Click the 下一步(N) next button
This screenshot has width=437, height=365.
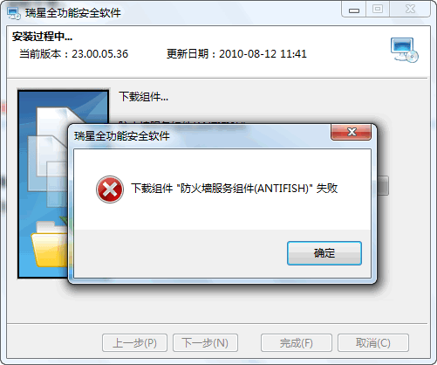coord(205,343)
